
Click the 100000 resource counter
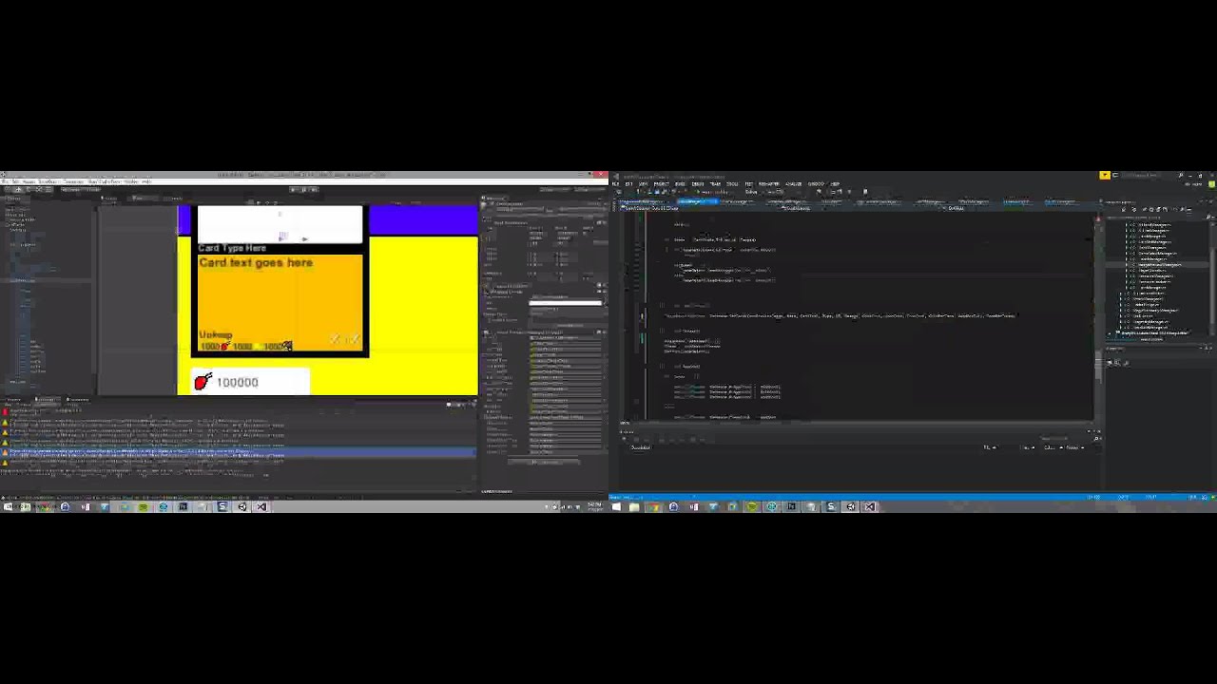point(238,382)
